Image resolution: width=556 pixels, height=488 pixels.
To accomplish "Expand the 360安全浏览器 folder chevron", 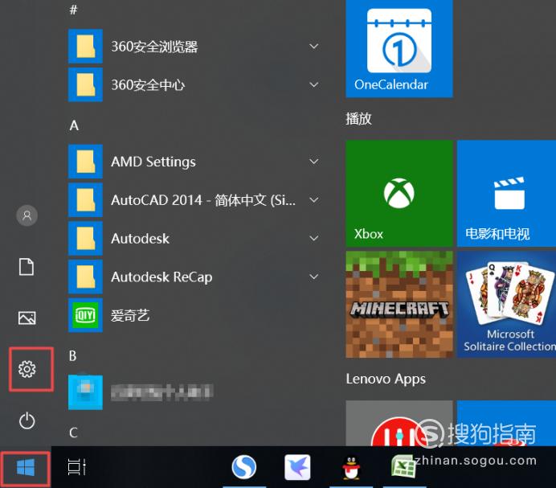I will click(x=314, y=46).
